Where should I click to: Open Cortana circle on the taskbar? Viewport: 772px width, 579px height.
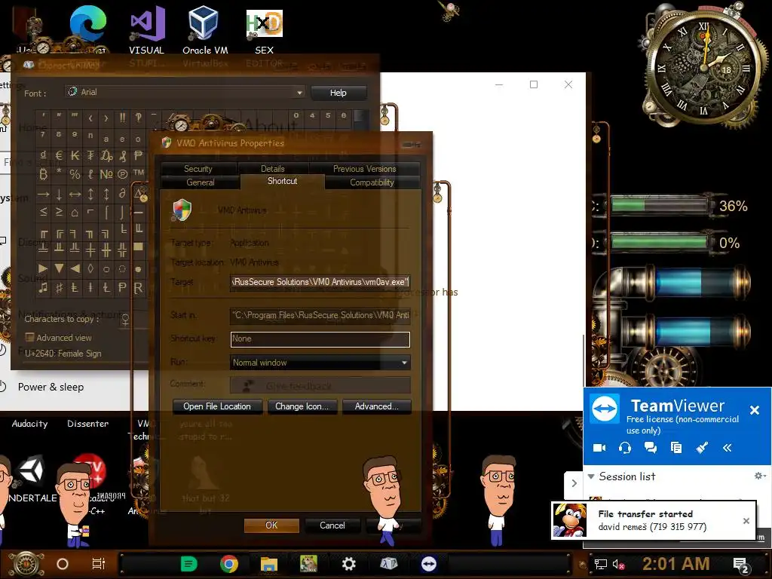pyautogui.click(x=63, y=564)
